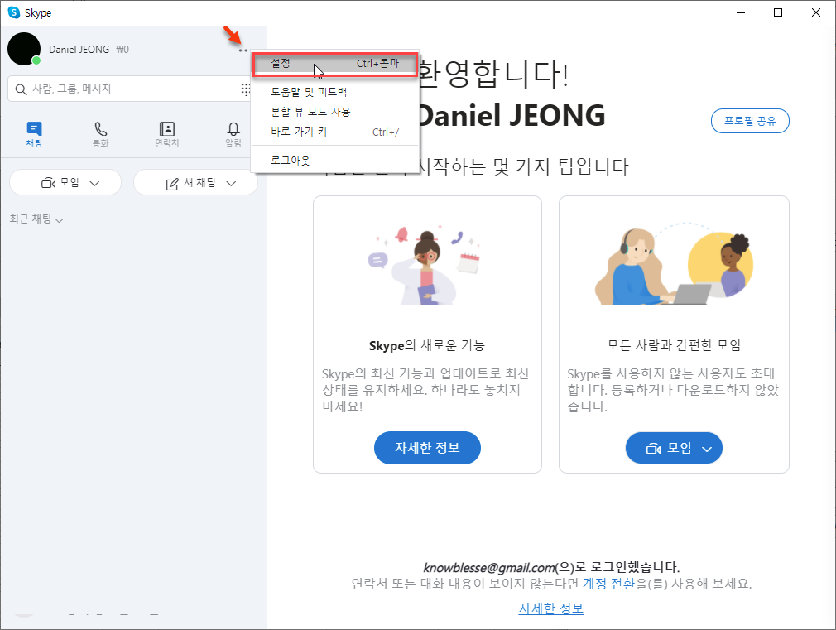Viewport: 836px width, 630px height.
Task: Maximize the Skype window
Action: click(778, 12)
